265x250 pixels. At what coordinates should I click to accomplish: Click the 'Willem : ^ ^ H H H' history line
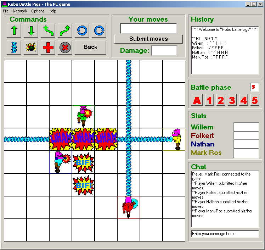pyautogui.click(x=209, y=43)
